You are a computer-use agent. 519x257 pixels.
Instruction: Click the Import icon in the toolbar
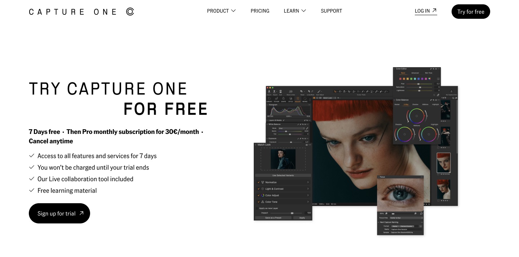[x=269, y=92]
